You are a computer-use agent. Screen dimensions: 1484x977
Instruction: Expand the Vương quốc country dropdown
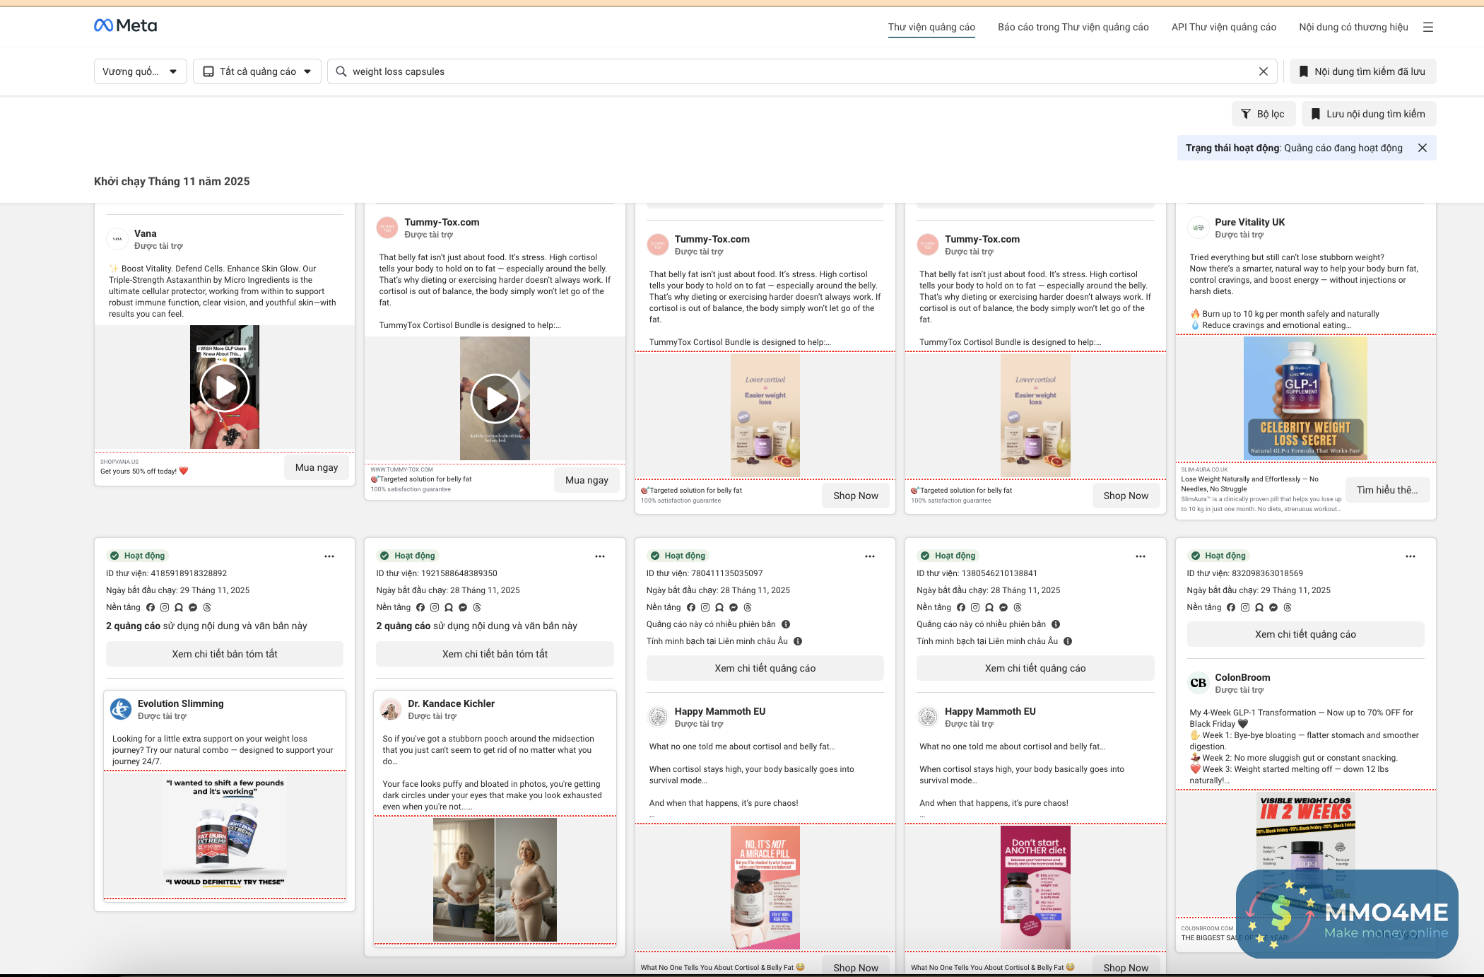tap(140, 71)
